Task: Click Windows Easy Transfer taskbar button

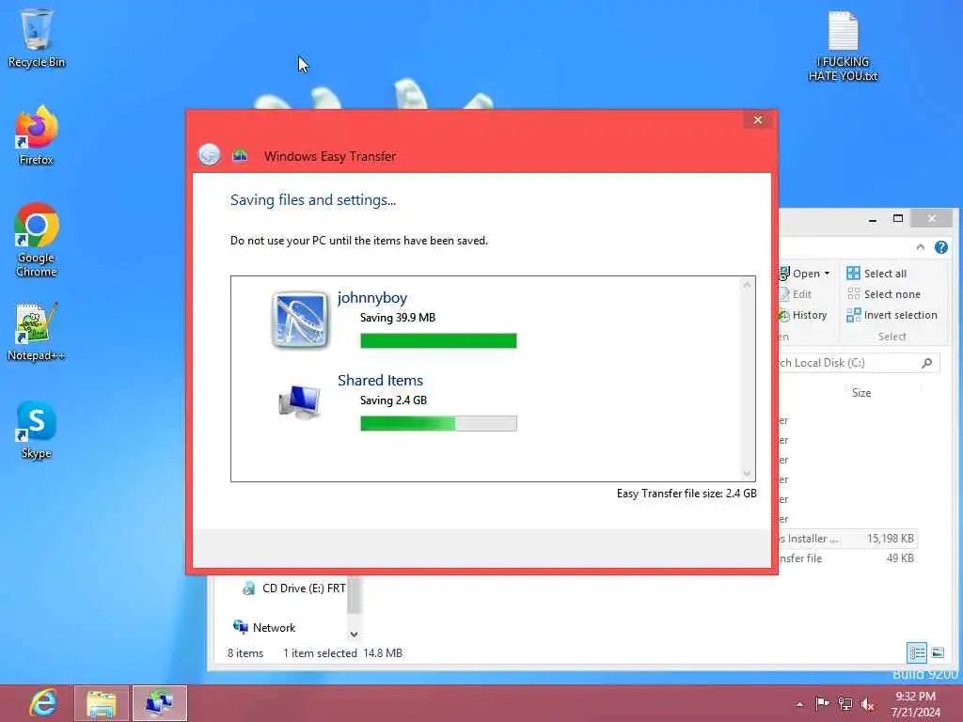Action: click(160, 703)
